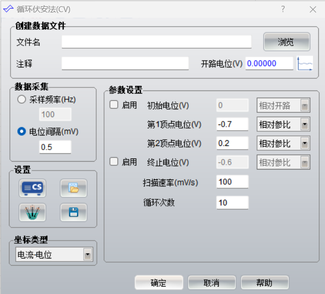
Task: Open the 帮助 help button
Action: [x=265, y=282]
